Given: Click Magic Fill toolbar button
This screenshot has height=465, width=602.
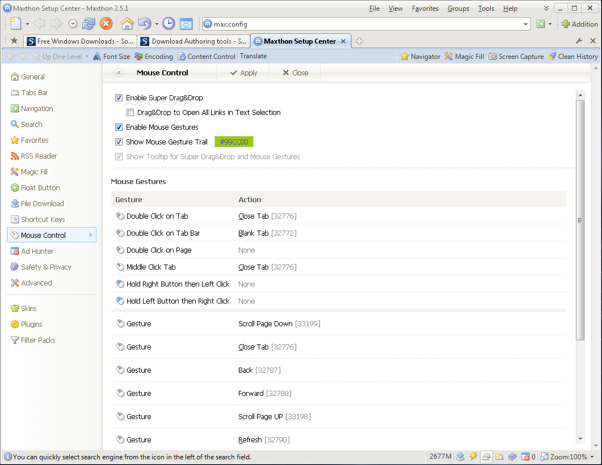Looking at the screenshot, I should click(464, 56).
